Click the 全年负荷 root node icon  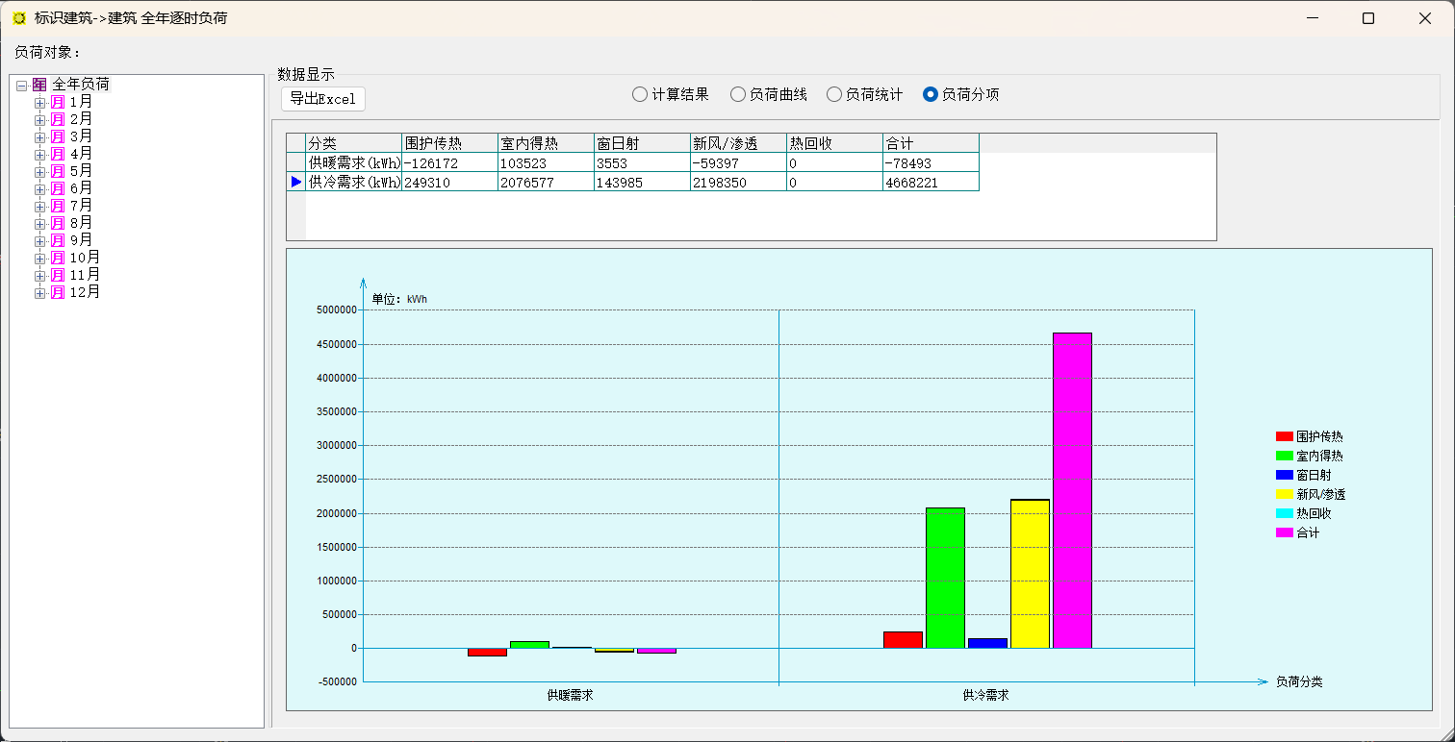tap(39, 85)
